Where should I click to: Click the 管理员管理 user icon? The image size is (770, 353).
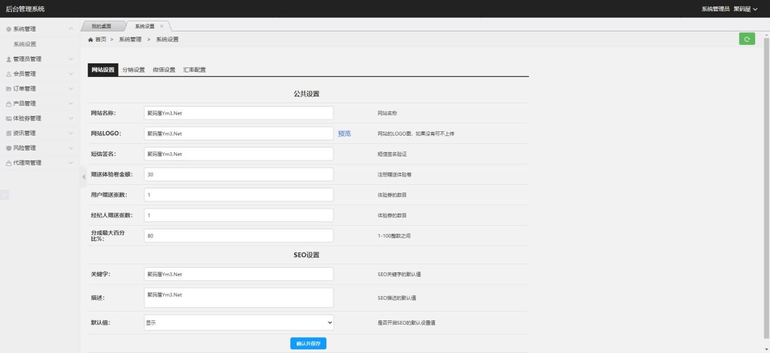pyautogui.click(x=8, y=59)
